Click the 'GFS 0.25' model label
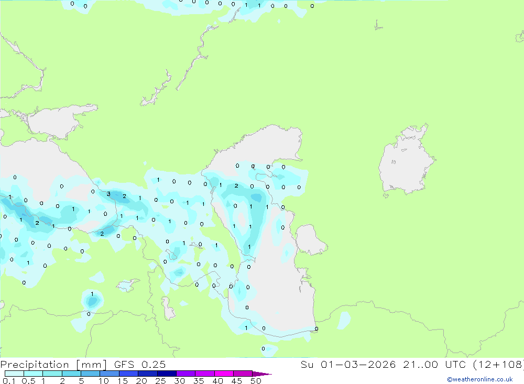This screenshot has width=524, height=384. (140, 364)
